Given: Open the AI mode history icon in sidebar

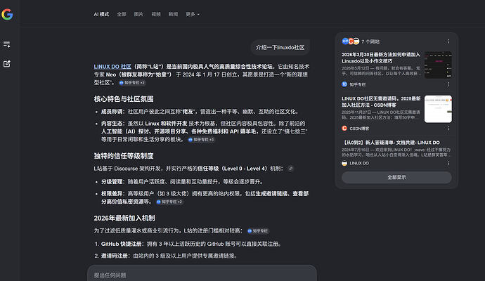Looking at the screenshot, I should (7, 44).
